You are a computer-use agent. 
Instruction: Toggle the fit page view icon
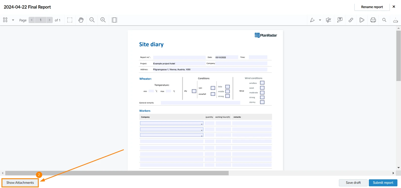115,20
